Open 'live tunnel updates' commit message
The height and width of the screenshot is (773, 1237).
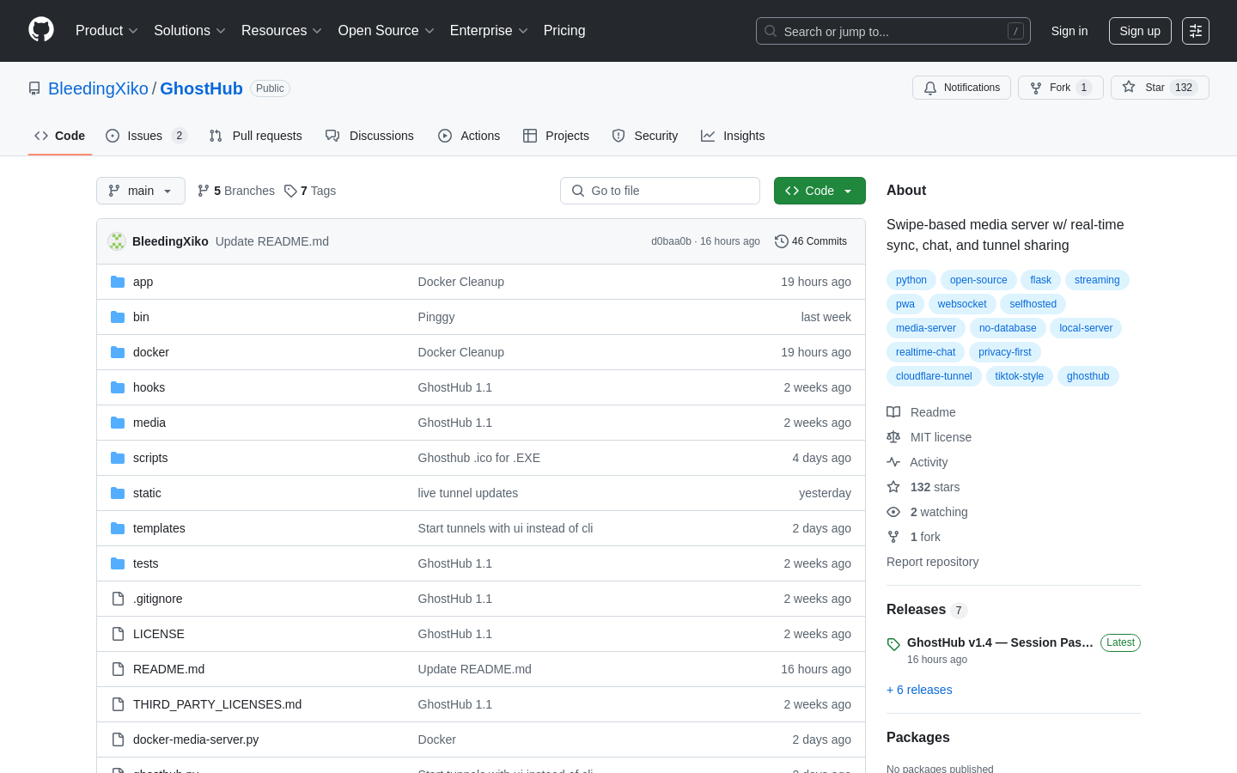tap(468, 493)
